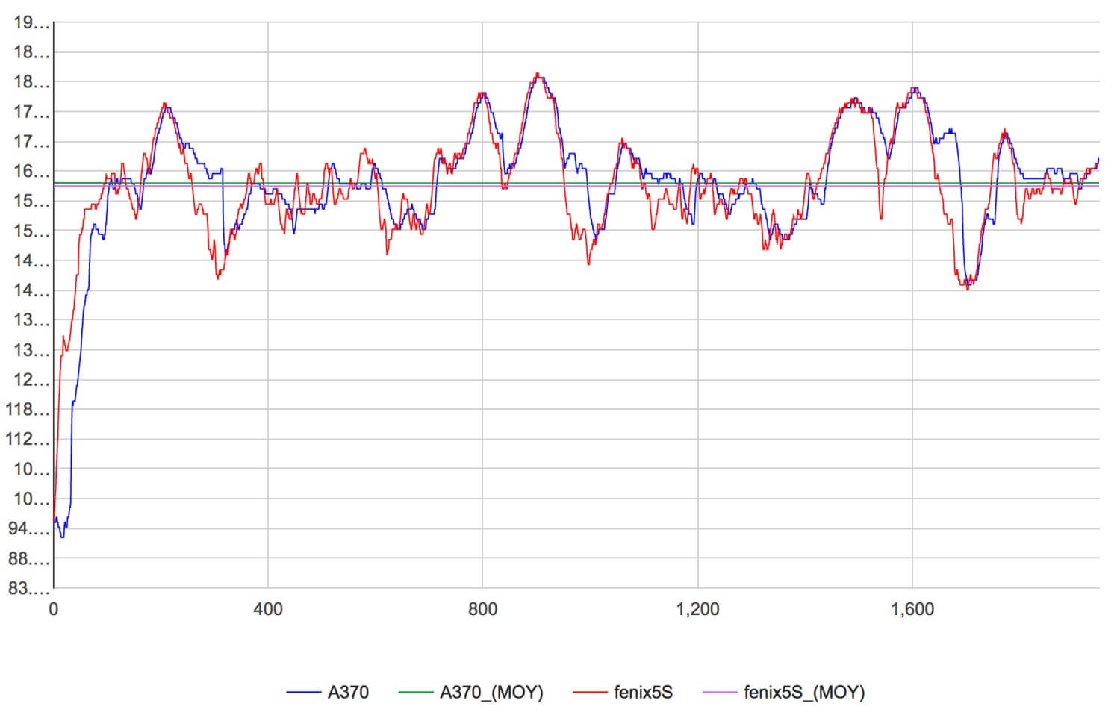This screenshot has height=721, width=1120.
Task: Hide the fenix5S series via legend
Action: click(x=643, y=693)
